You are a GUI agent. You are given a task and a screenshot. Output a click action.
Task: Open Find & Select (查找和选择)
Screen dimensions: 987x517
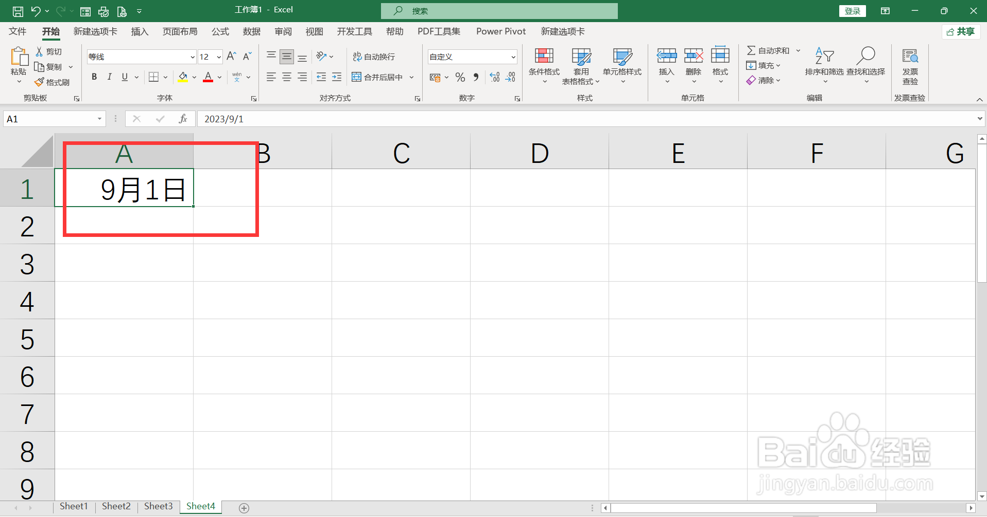866,65
